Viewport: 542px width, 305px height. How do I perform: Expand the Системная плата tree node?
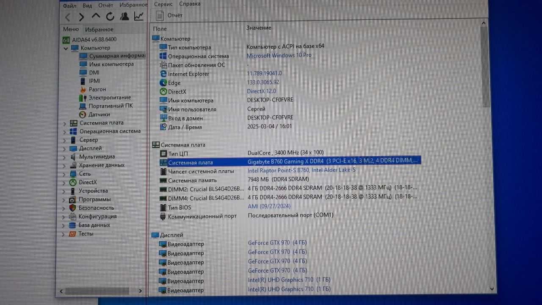[x=64, y=123]
